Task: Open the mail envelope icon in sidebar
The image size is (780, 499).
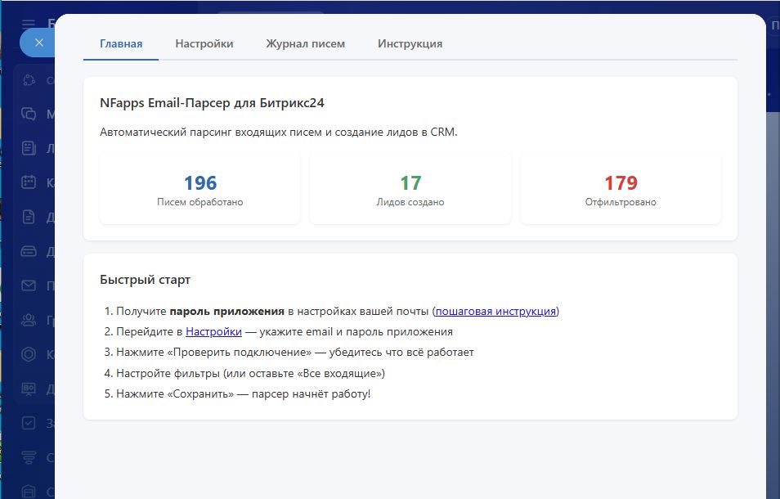Action: 29,285
